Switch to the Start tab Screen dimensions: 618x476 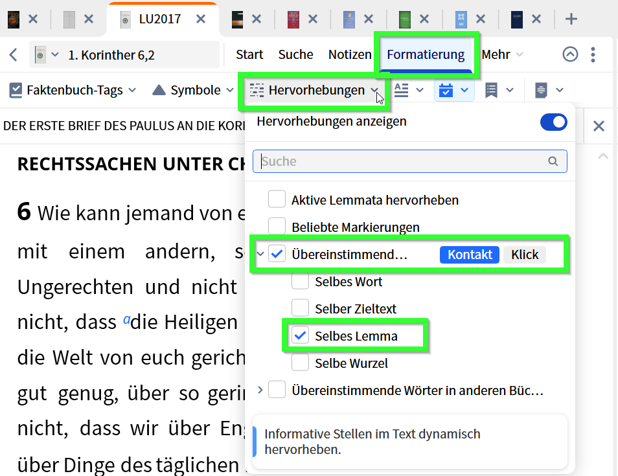pos(249,54)
